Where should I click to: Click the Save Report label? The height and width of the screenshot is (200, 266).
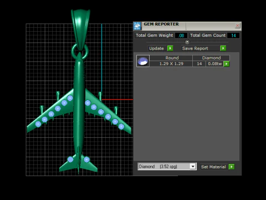pos(195,48)
